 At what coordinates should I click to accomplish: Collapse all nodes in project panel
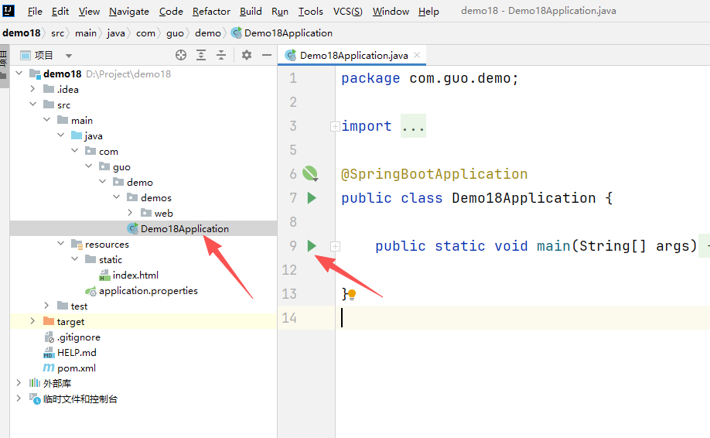(221, 55)
